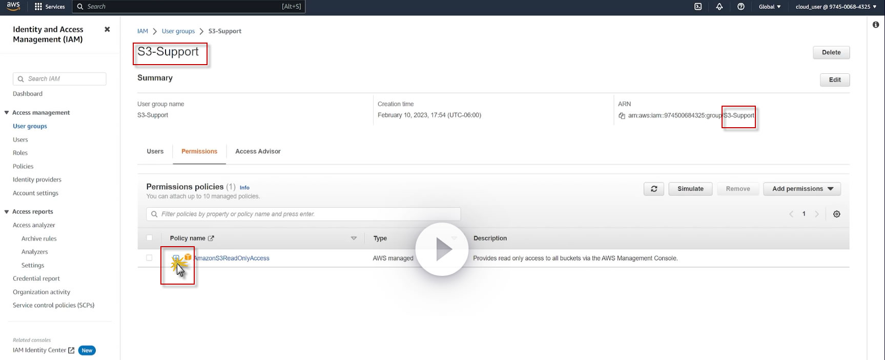885x360 pixels.
Task: Collapse the Access management section
Action: (7, 113)
